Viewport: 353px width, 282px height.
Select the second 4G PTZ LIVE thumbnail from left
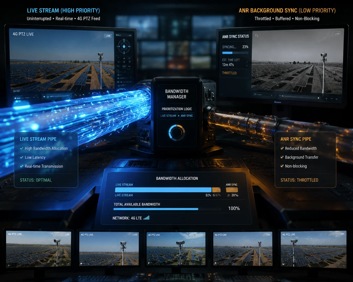109,249
